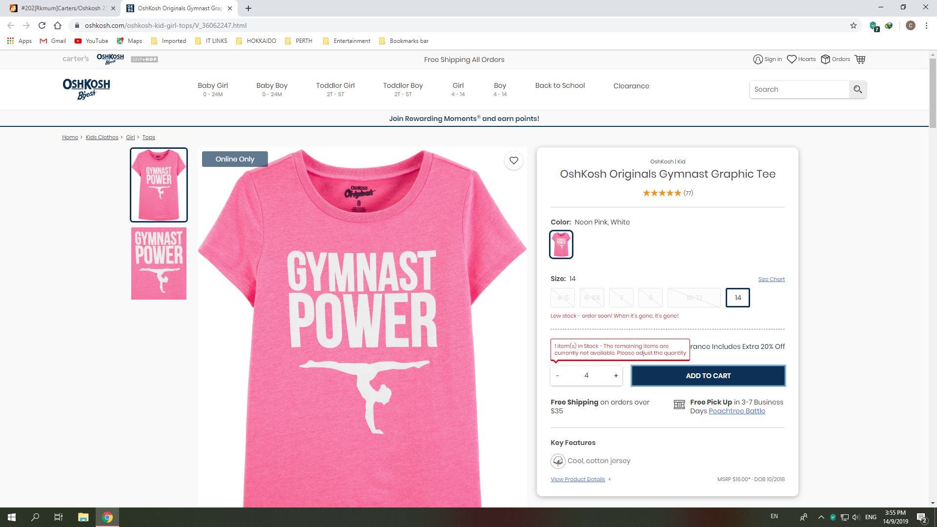The image size is (937, 527).
Task: Click the OshKosh B'gosh main logo
Action: click(86, 89)
